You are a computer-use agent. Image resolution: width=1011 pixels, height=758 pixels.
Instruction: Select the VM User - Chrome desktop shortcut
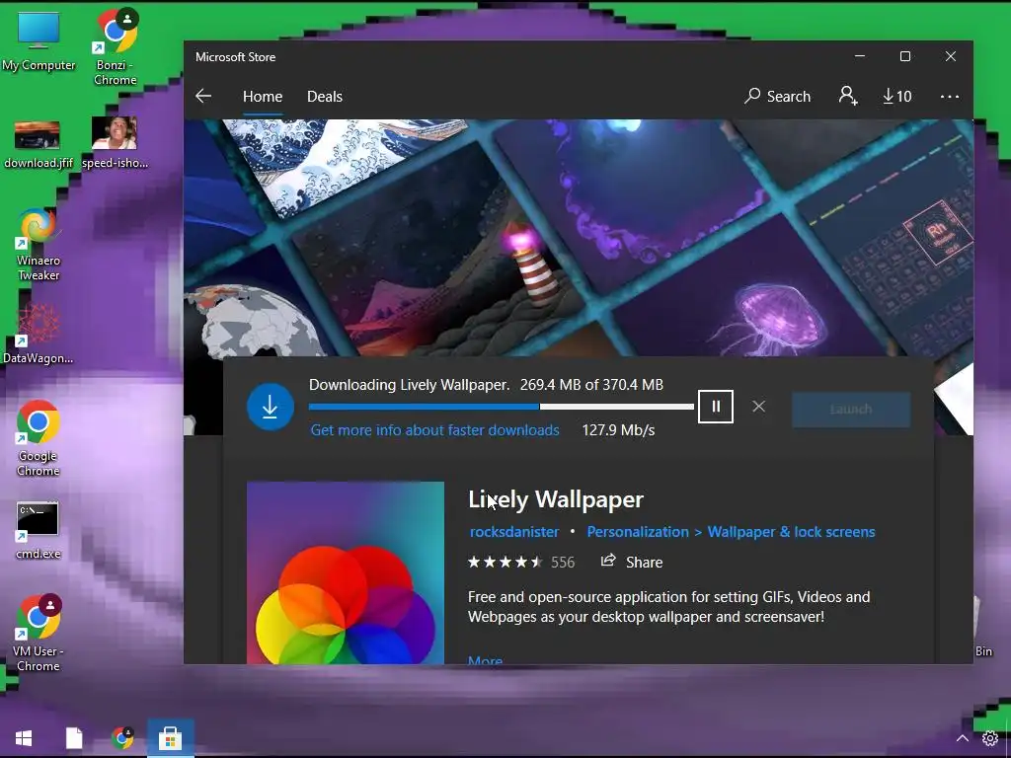pyautogui.click(x=39, y=633)
